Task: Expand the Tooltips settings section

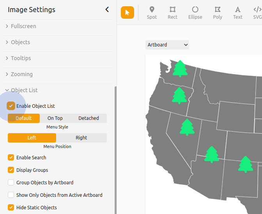Action: [x=21, y=58]
